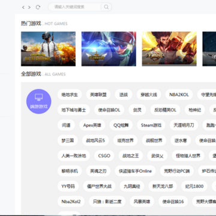This screenshot has height=216, width=216.
Task: Open the second hot game thumbnail with goggles character
Action: pyautogui.click(x=109, y=49)
